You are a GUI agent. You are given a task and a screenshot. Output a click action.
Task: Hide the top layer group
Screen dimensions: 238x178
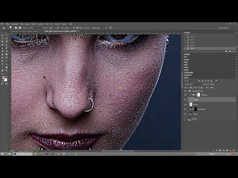tap(185, 91)
